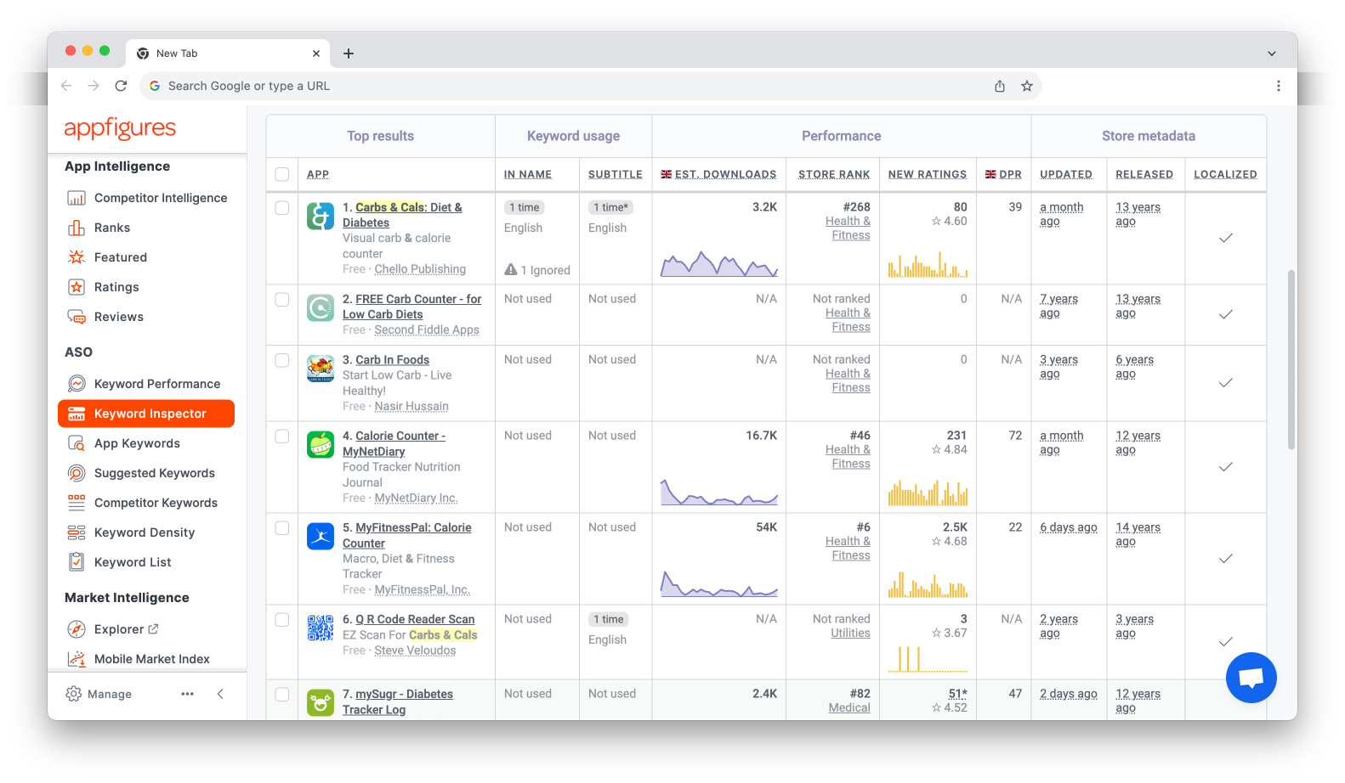Viewport: 1345px width, 783px height.
Task: Check the FREE Carb Counter row checkbox
Action: (x=282, y=299)
